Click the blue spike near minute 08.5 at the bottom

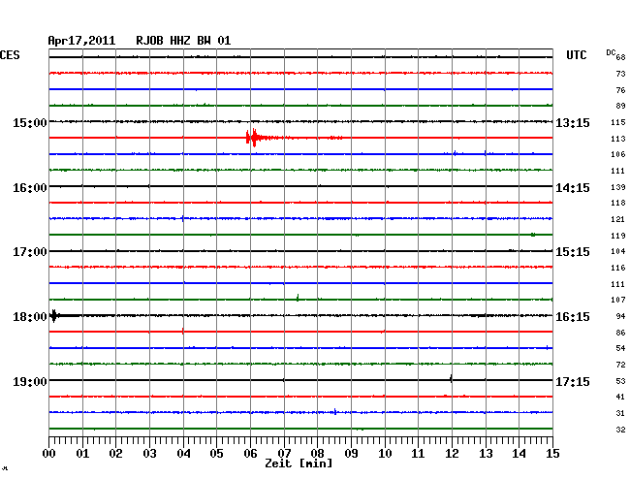point(335,411)
